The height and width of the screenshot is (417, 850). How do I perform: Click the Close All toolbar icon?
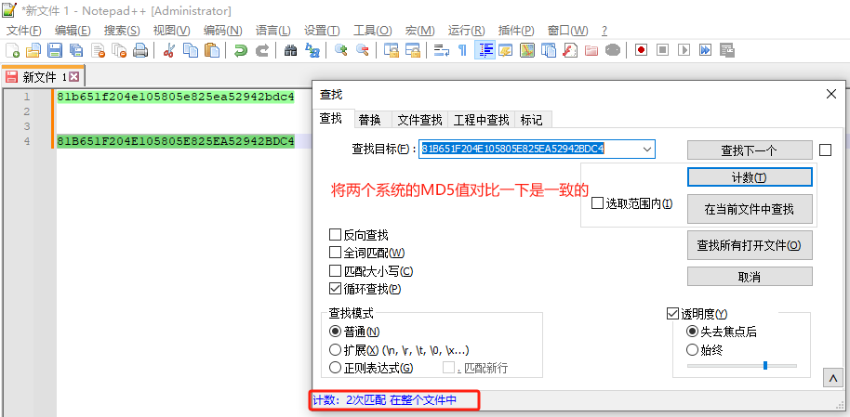[x=119, y=50]
